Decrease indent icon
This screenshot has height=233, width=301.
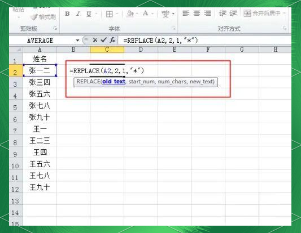coord(223,13)
